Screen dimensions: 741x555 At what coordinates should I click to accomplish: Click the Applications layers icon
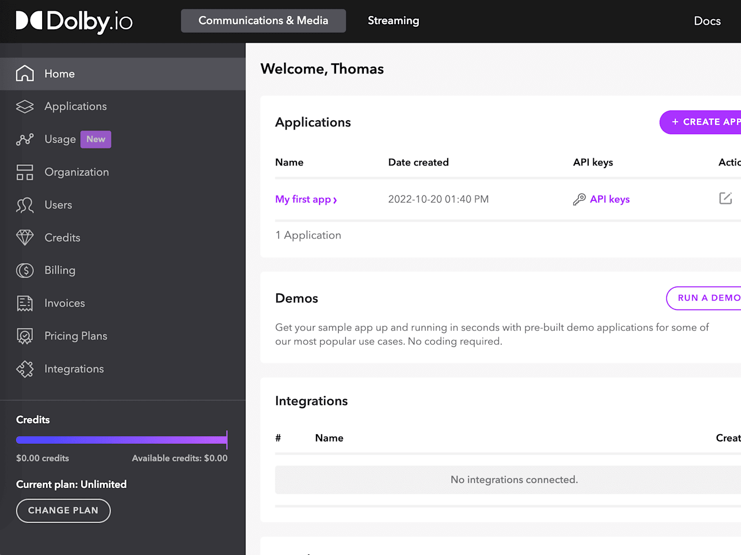[25, 106]
